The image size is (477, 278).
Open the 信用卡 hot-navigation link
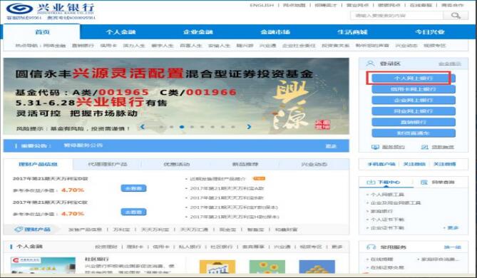pyautogui.click(x=108, y=46)
